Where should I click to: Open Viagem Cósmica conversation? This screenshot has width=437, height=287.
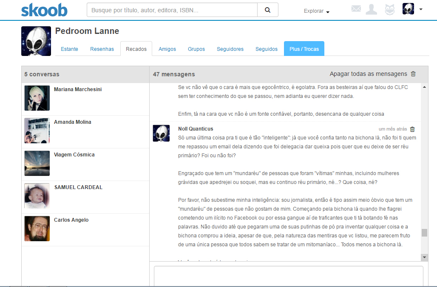click(x=85, y=164)
